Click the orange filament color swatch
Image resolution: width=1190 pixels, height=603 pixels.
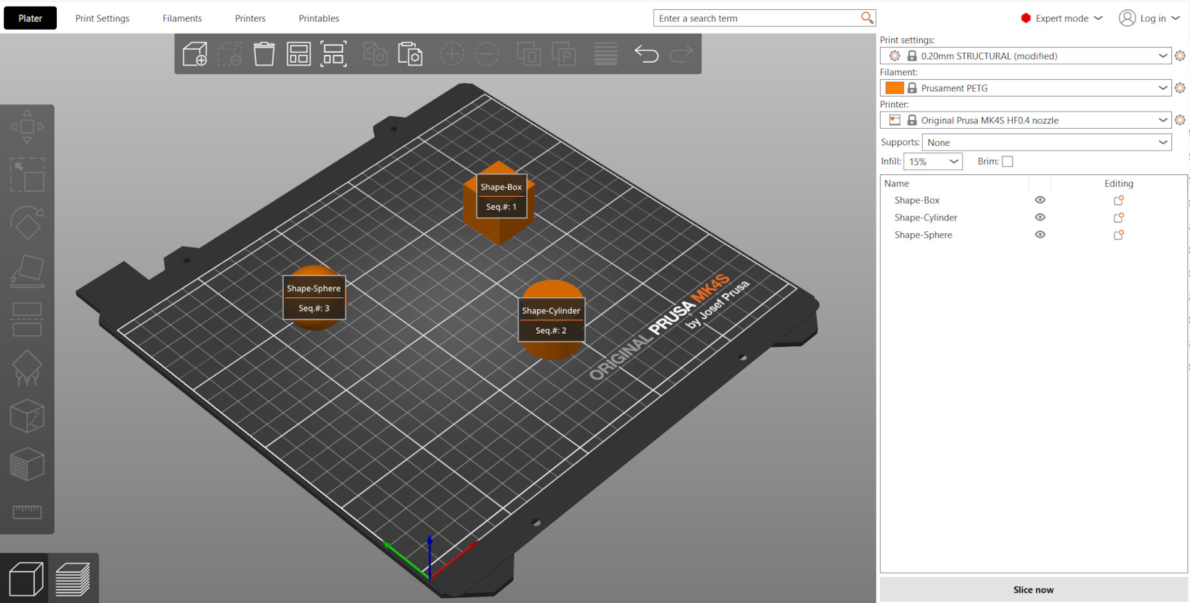(x=894, y=88)
